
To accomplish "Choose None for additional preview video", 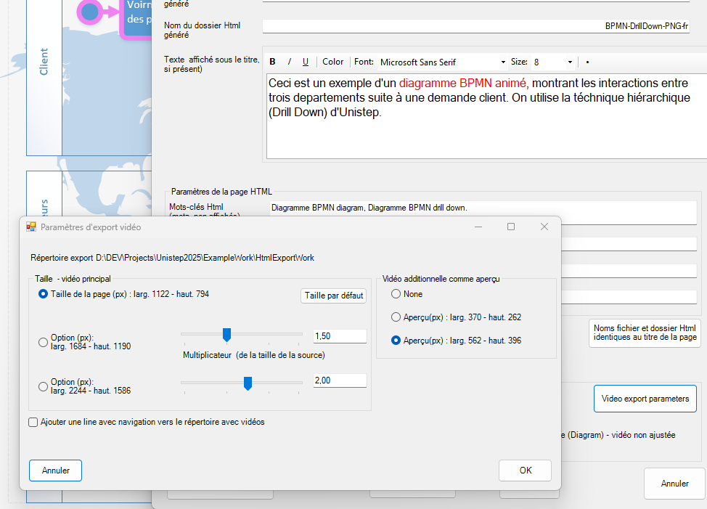I will [396, 294].
